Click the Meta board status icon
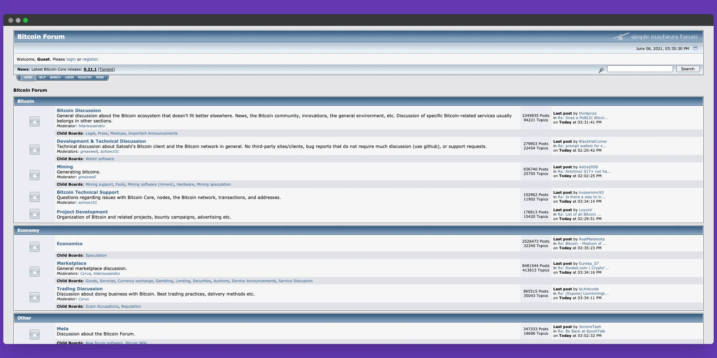The image size is (717, 358). (x=34, y=334)
